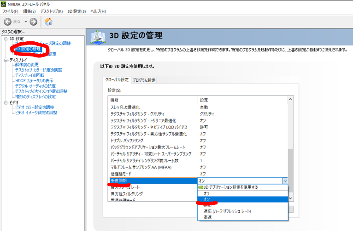Choose 高速 in the vertical sync dropdown

pos(243,217)
